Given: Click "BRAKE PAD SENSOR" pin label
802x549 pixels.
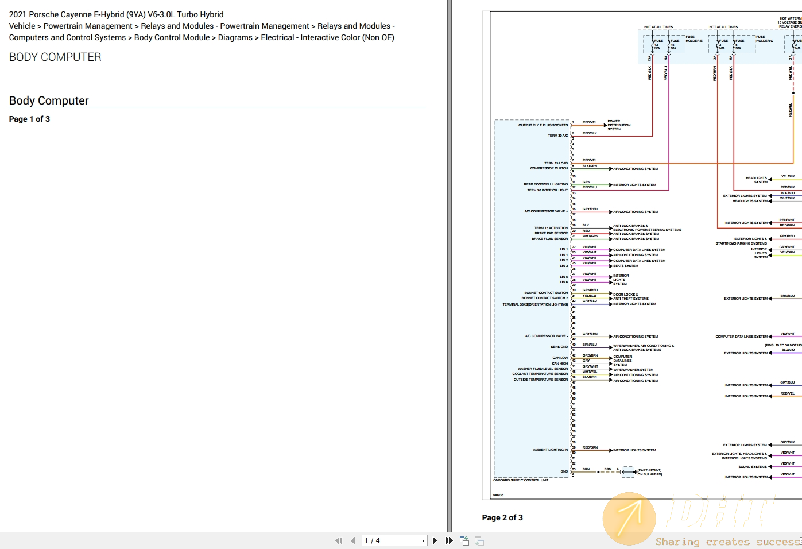Looking at the screenshot, I should (x=551, y=233).
